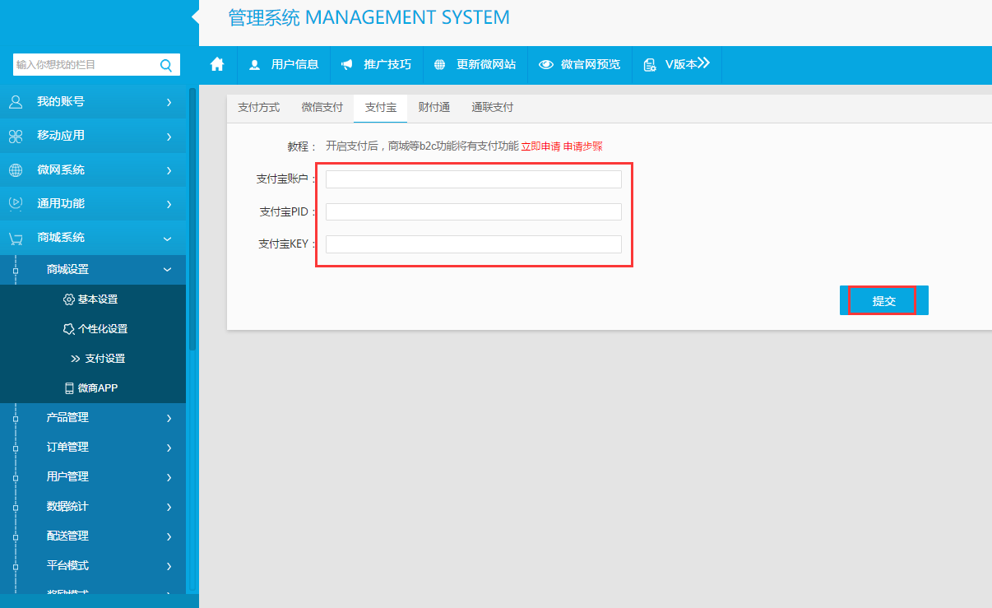Click the double-arrow icon after V版本
This screenshot has height=608, width=992.
(x=703, y=63)
